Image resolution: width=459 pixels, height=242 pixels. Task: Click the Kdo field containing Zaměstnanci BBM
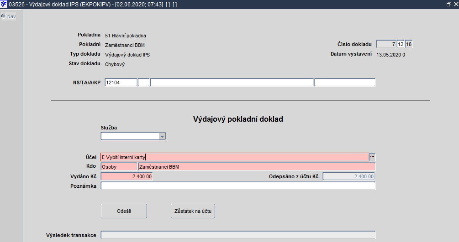[256, 167]
